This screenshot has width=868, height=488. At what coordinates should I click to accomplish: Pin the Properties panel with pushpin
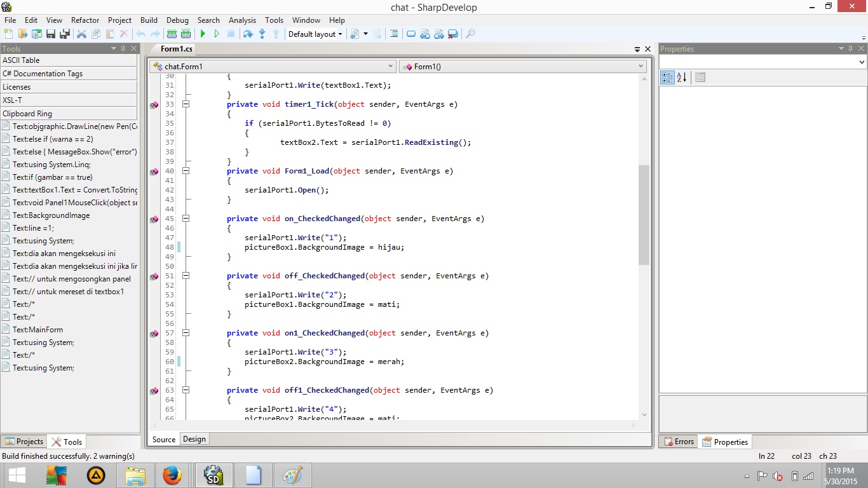[x=850, y=49]
